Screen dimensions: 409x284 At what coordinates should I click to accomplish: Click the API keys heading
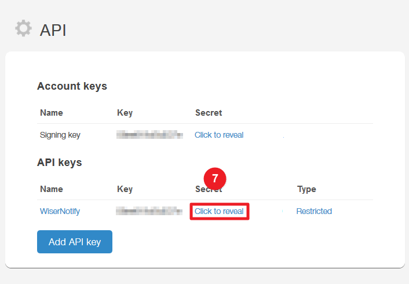tap(60, 163)
